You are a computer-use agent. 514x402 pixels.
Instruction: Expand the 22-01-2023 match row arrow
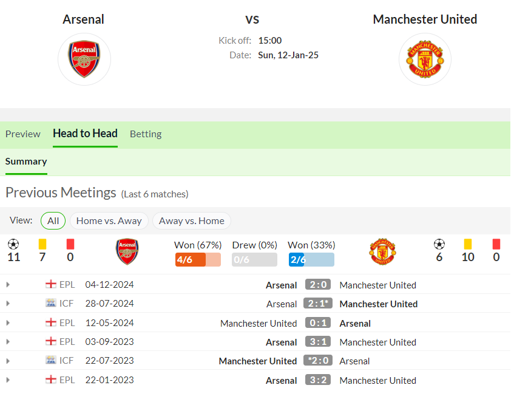tap(8, 380)
